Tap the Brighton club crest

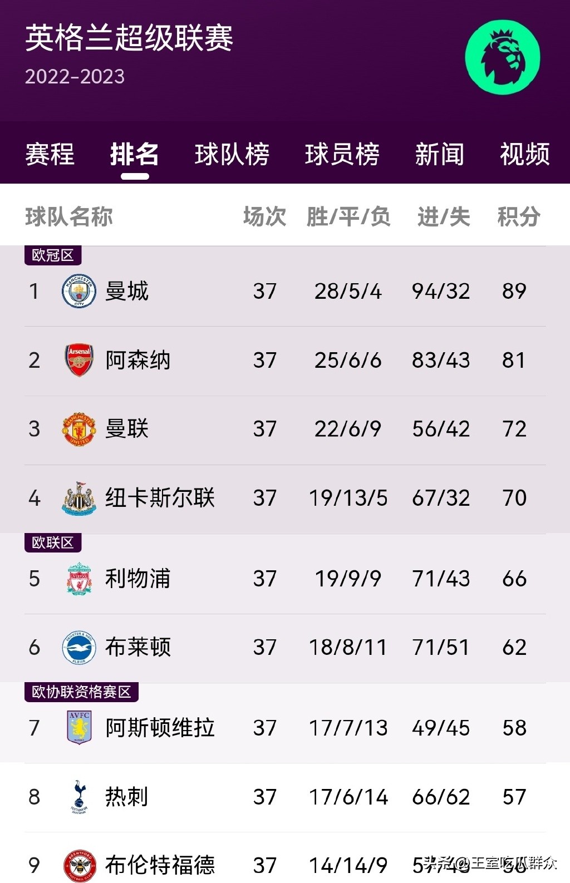pyautogui.click(x=79, y=648)
